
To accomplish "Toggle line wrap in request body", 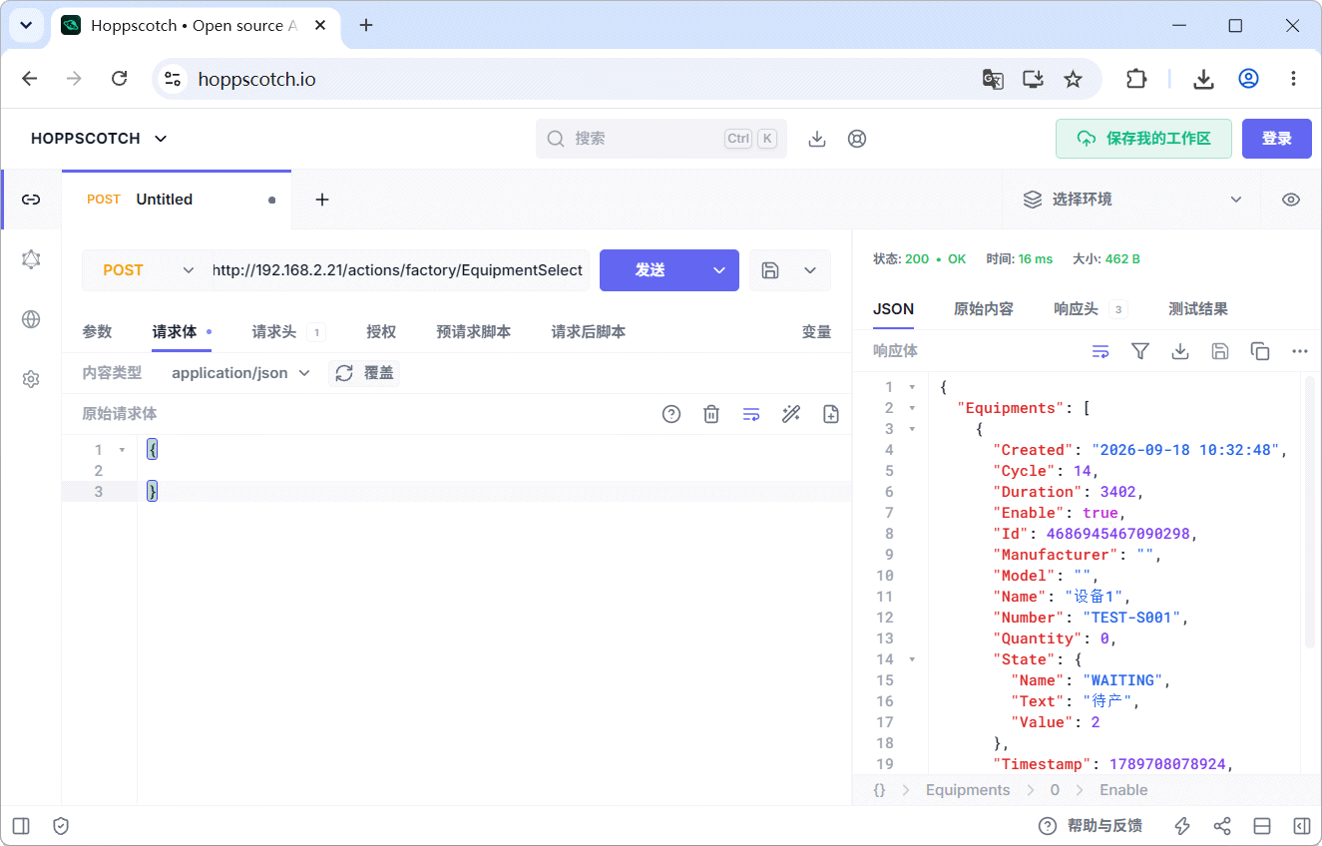I will click(751, 414).
